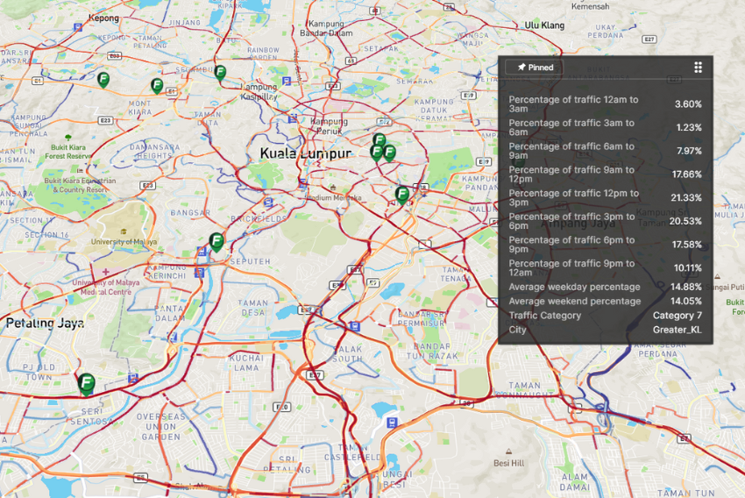Select the green F marker near Seri Sentosa

point(86,382)
